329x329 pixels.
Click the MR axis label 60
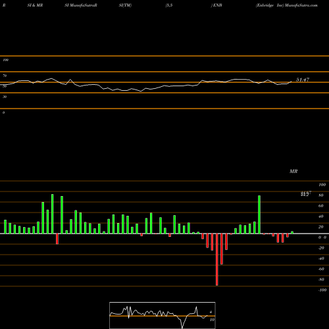[321, 206]
